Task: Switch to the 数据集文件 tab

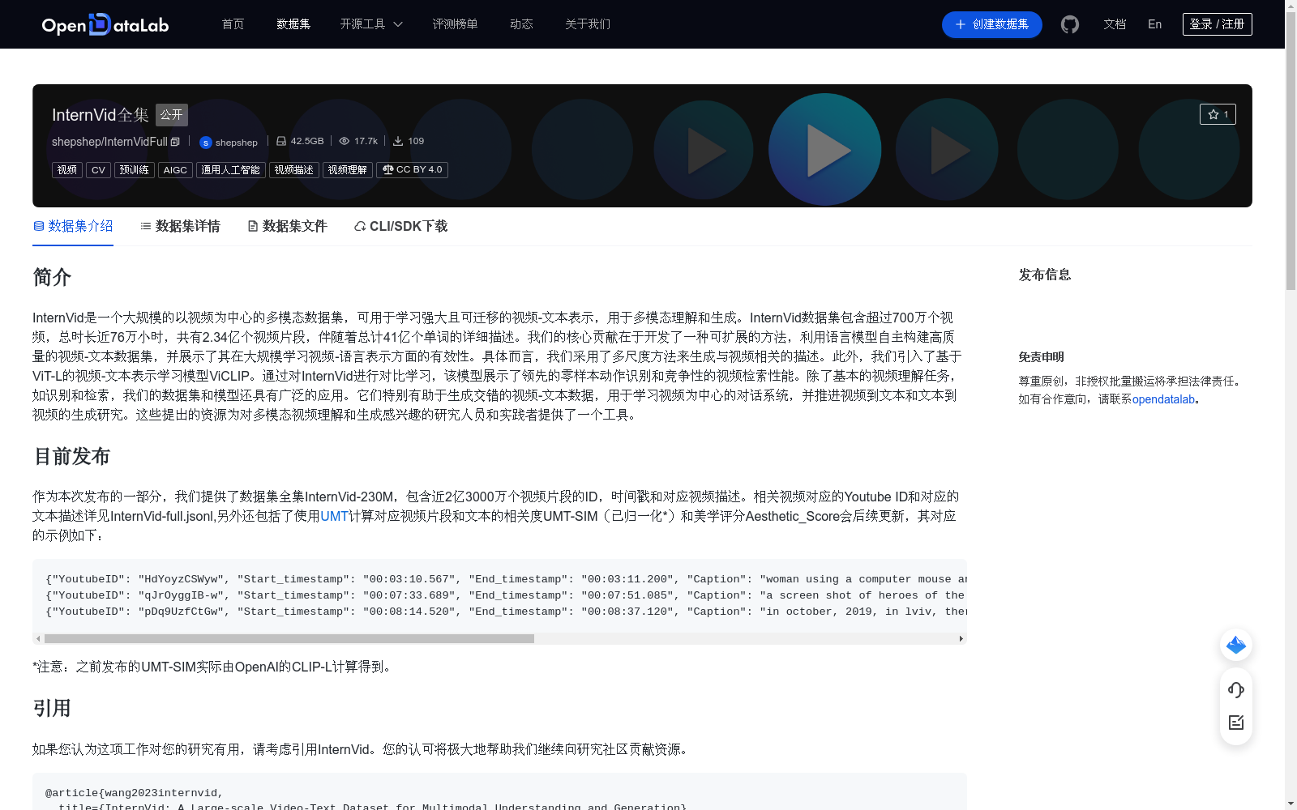Action: point(287,226)
